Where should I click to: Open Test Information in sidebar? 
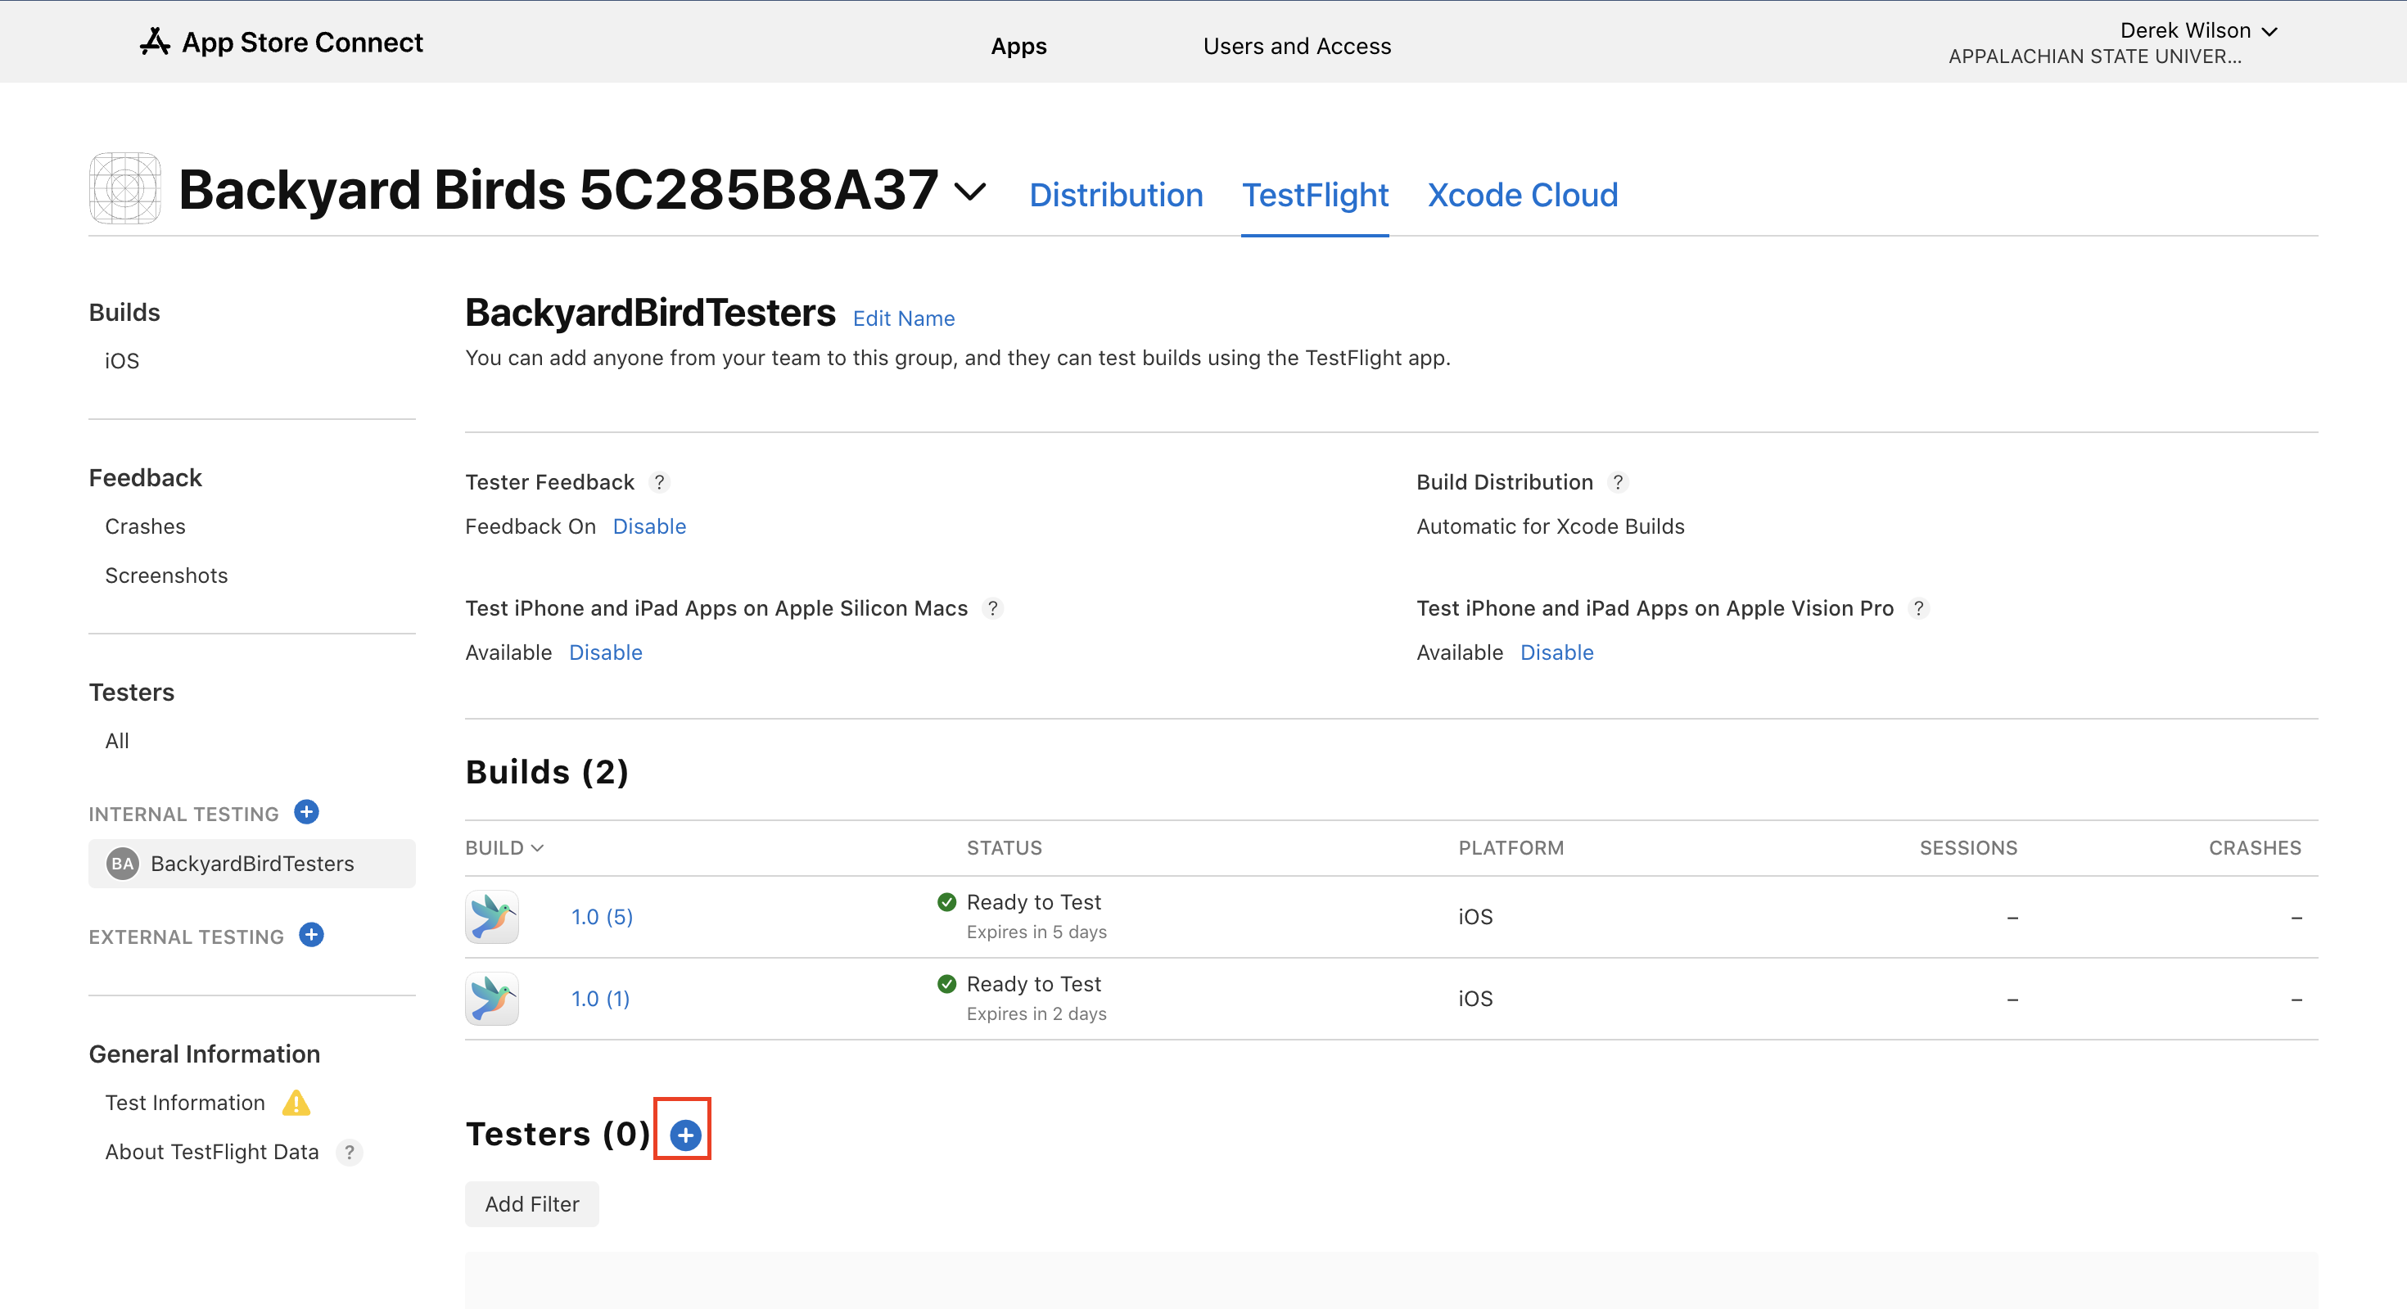[185, 1103]
